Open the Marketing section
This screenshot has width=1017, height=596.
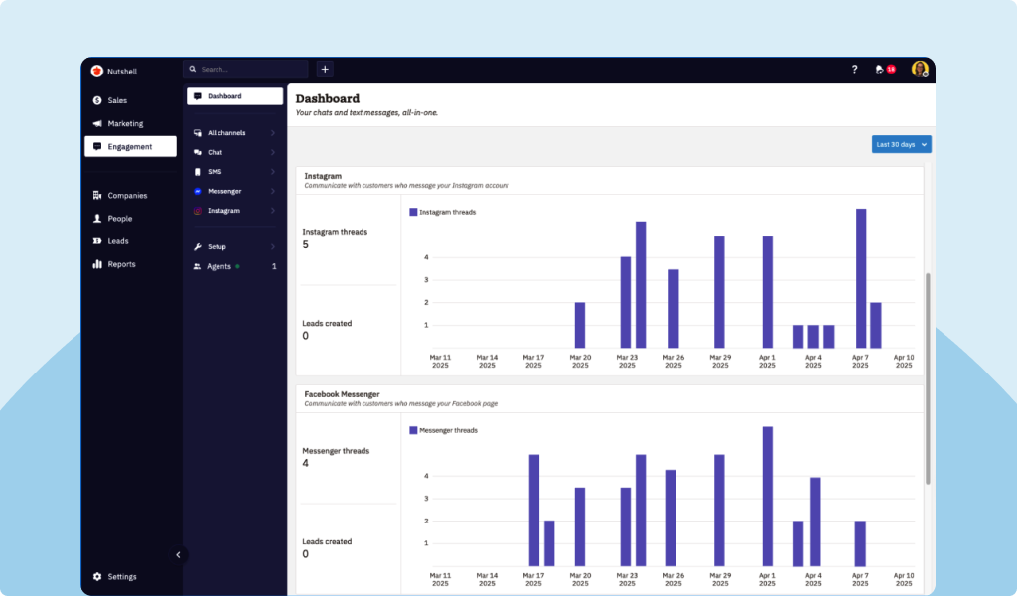[x=123, y=122]
